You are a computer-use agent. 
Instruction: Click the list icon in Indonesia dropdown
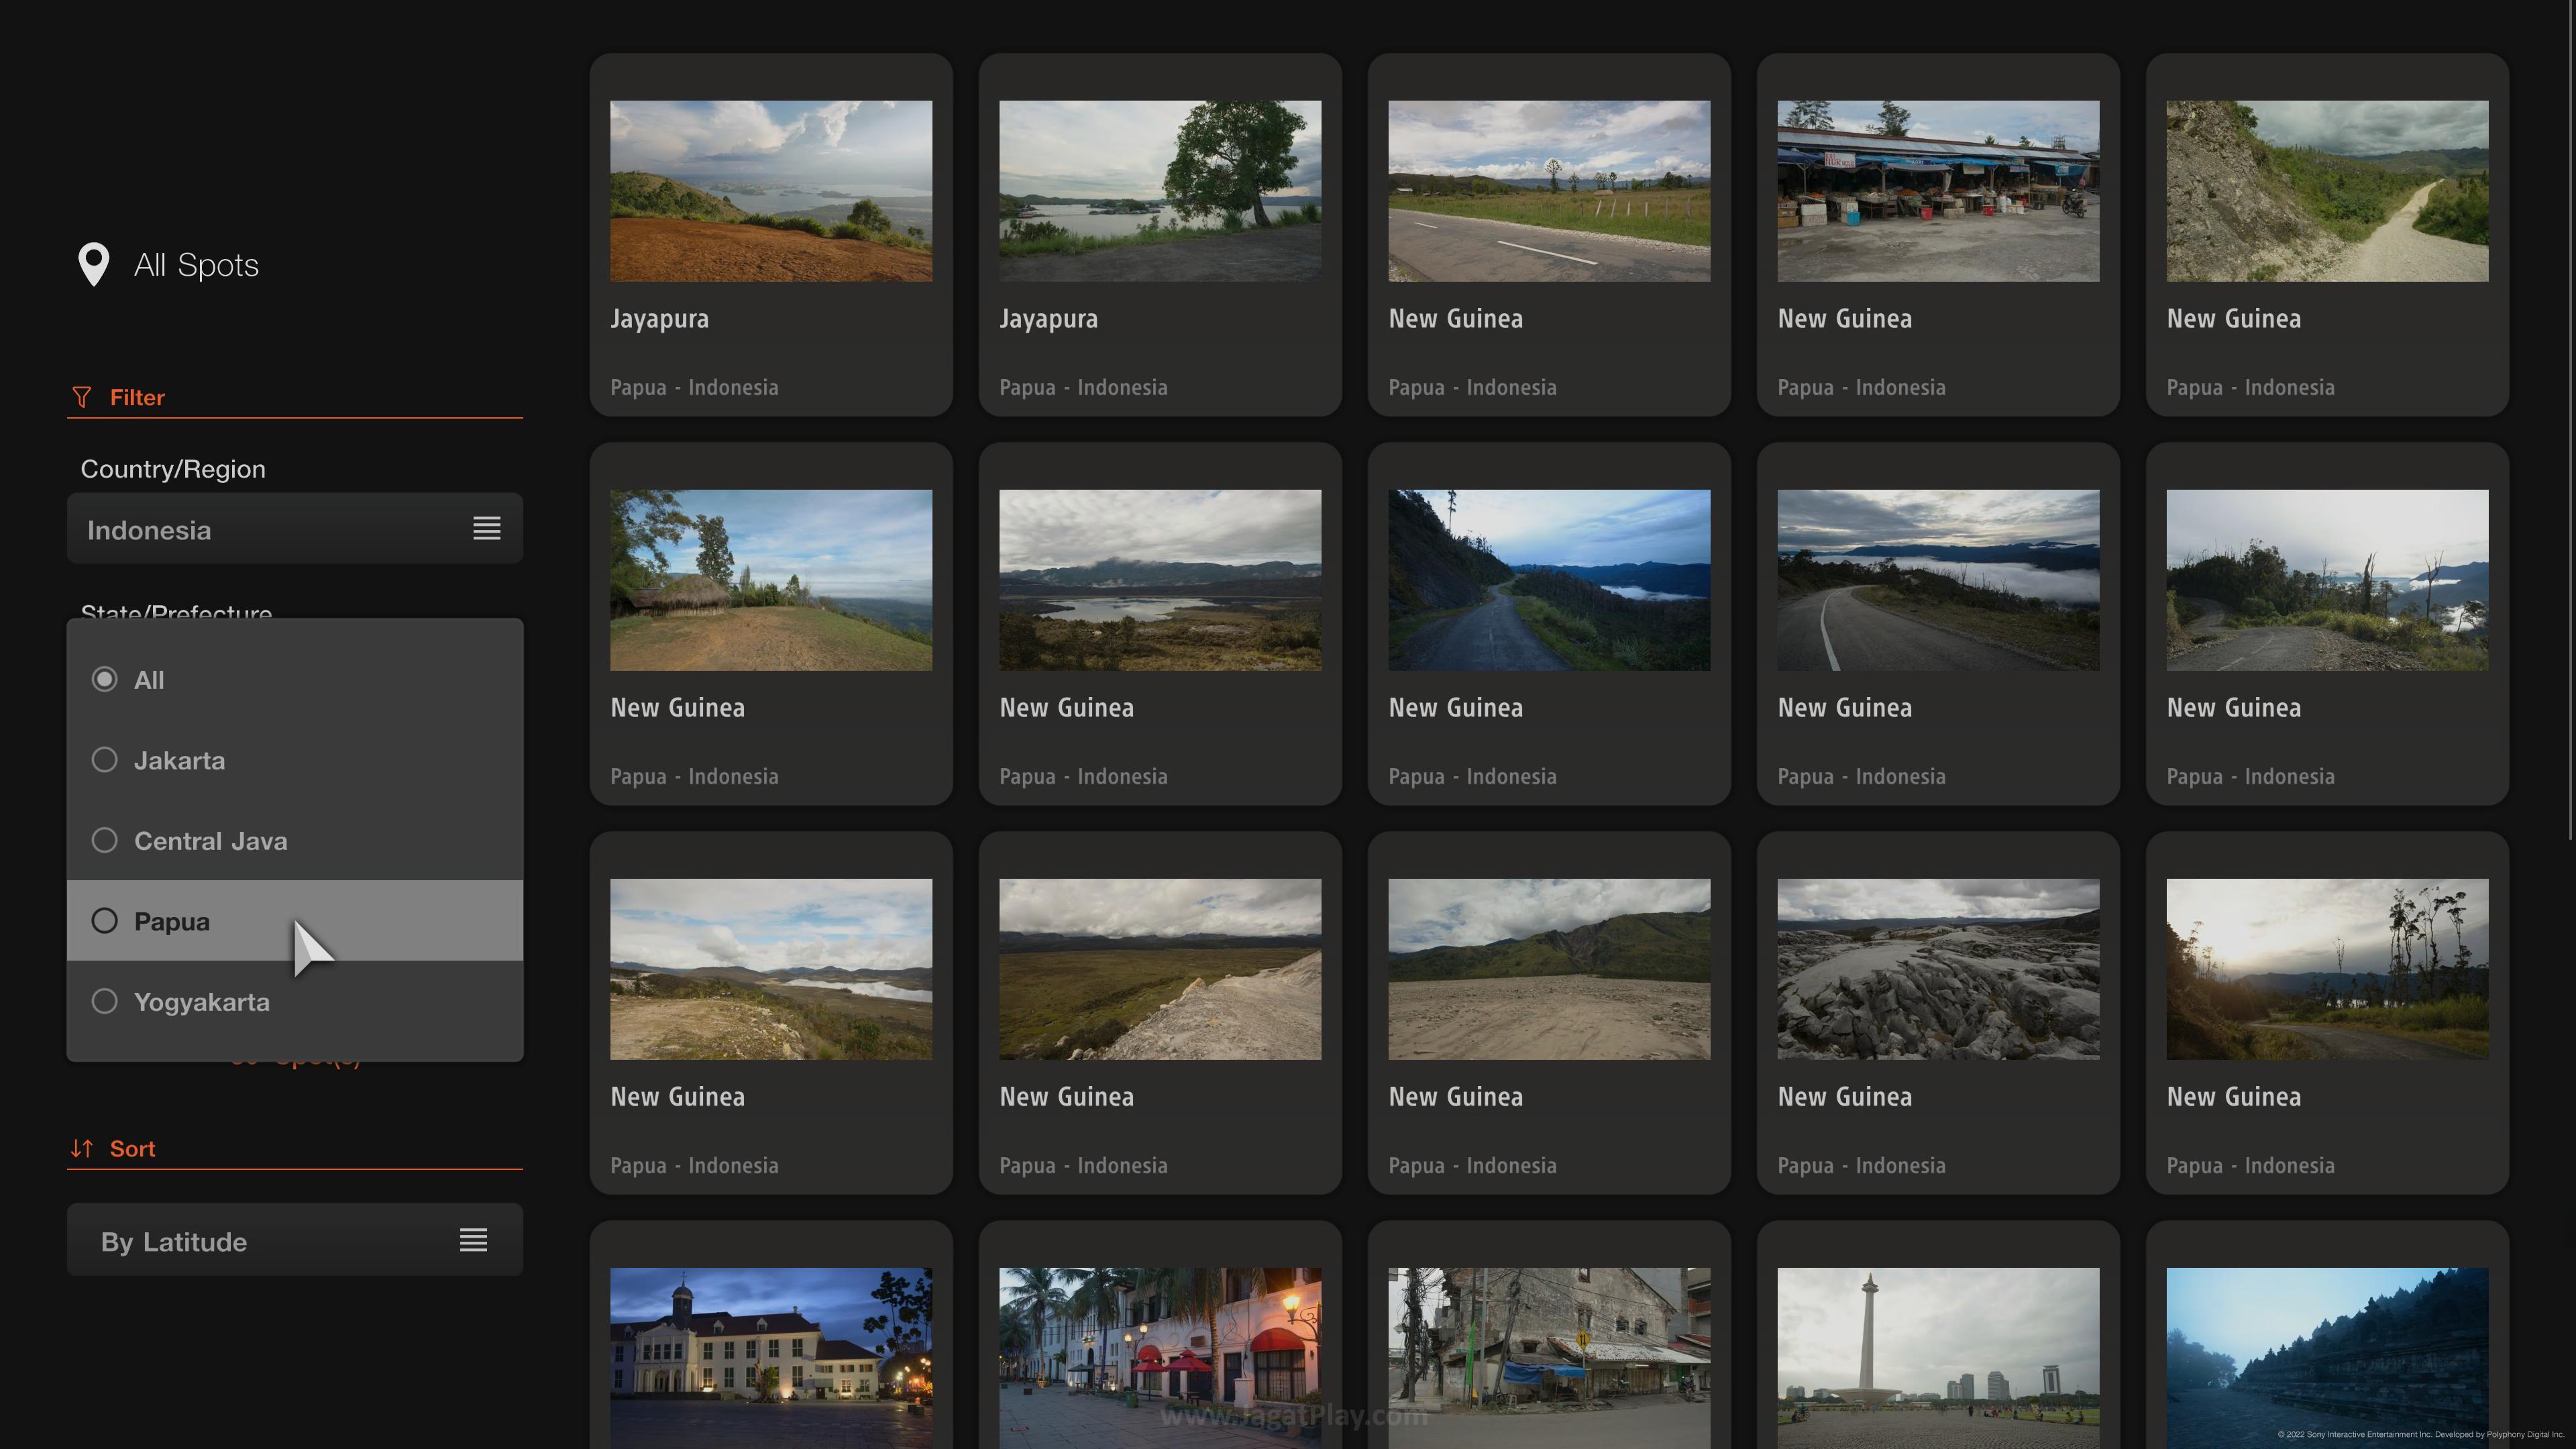pyautogui.click(x=486, y=528)
